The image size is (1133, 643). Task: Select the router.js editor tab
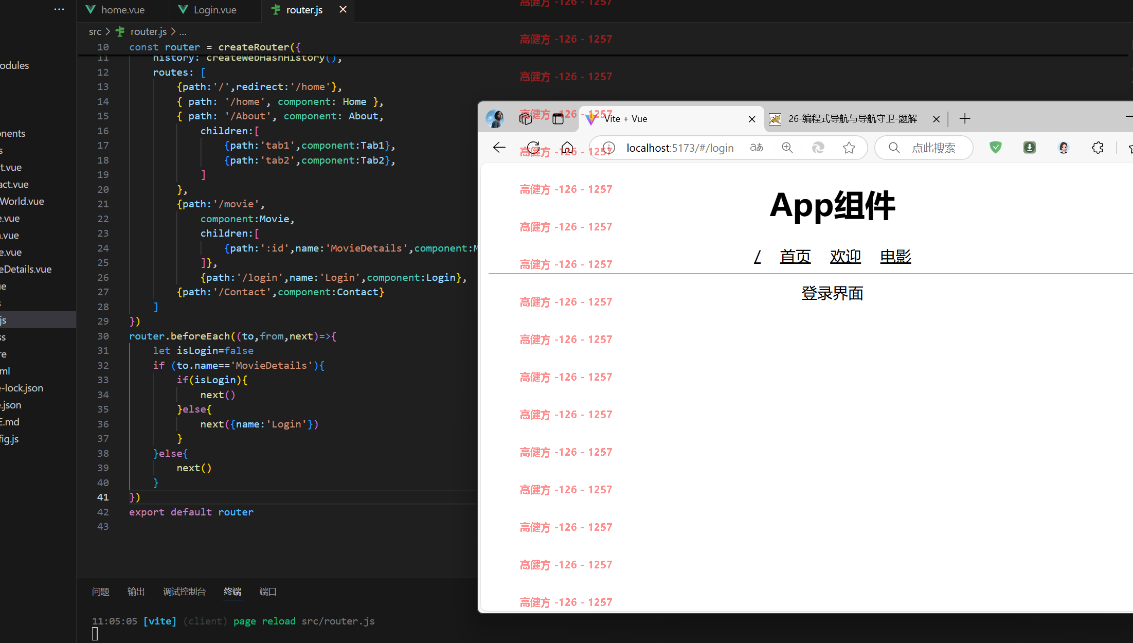[304, 10]
